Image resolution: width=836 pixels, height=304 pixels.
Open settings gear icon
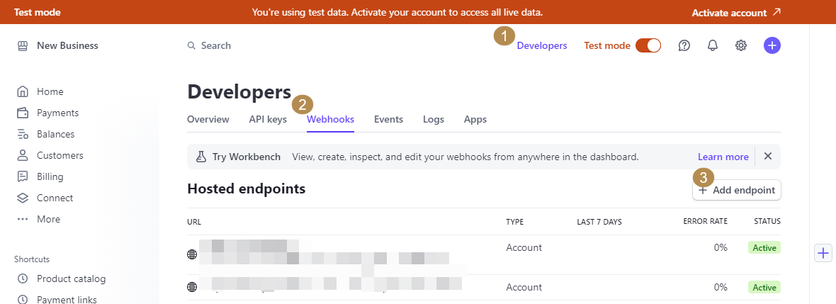[741, 45]
